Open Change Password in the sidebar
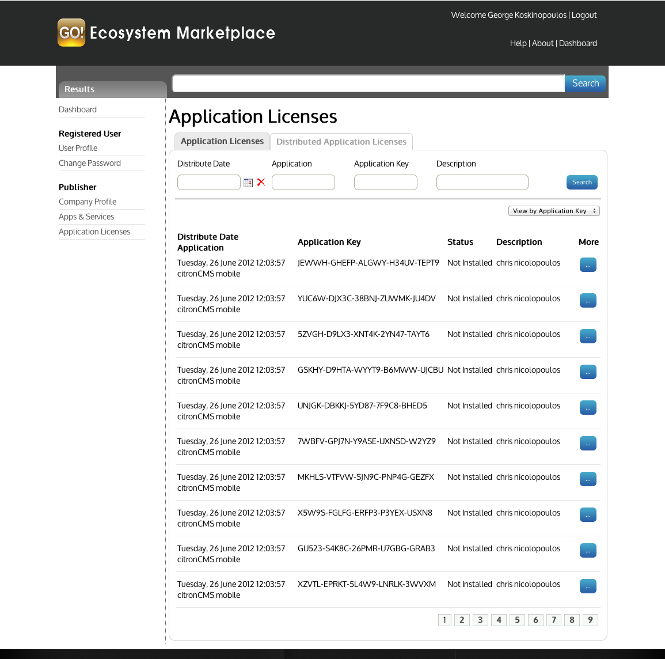The height and width of the screenshot is (659, 665). pyautogui.click(x=89, y=163)
